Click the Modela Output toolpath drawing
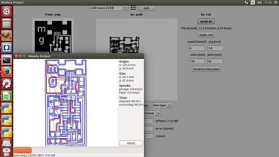The width and height of the screenshot is (279, 157). coord(66,103)
